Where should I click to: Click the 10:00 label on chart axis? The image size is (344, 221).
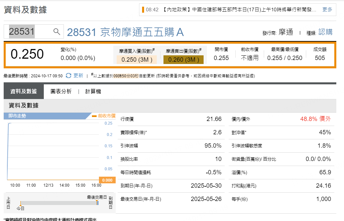click(15, 185)
